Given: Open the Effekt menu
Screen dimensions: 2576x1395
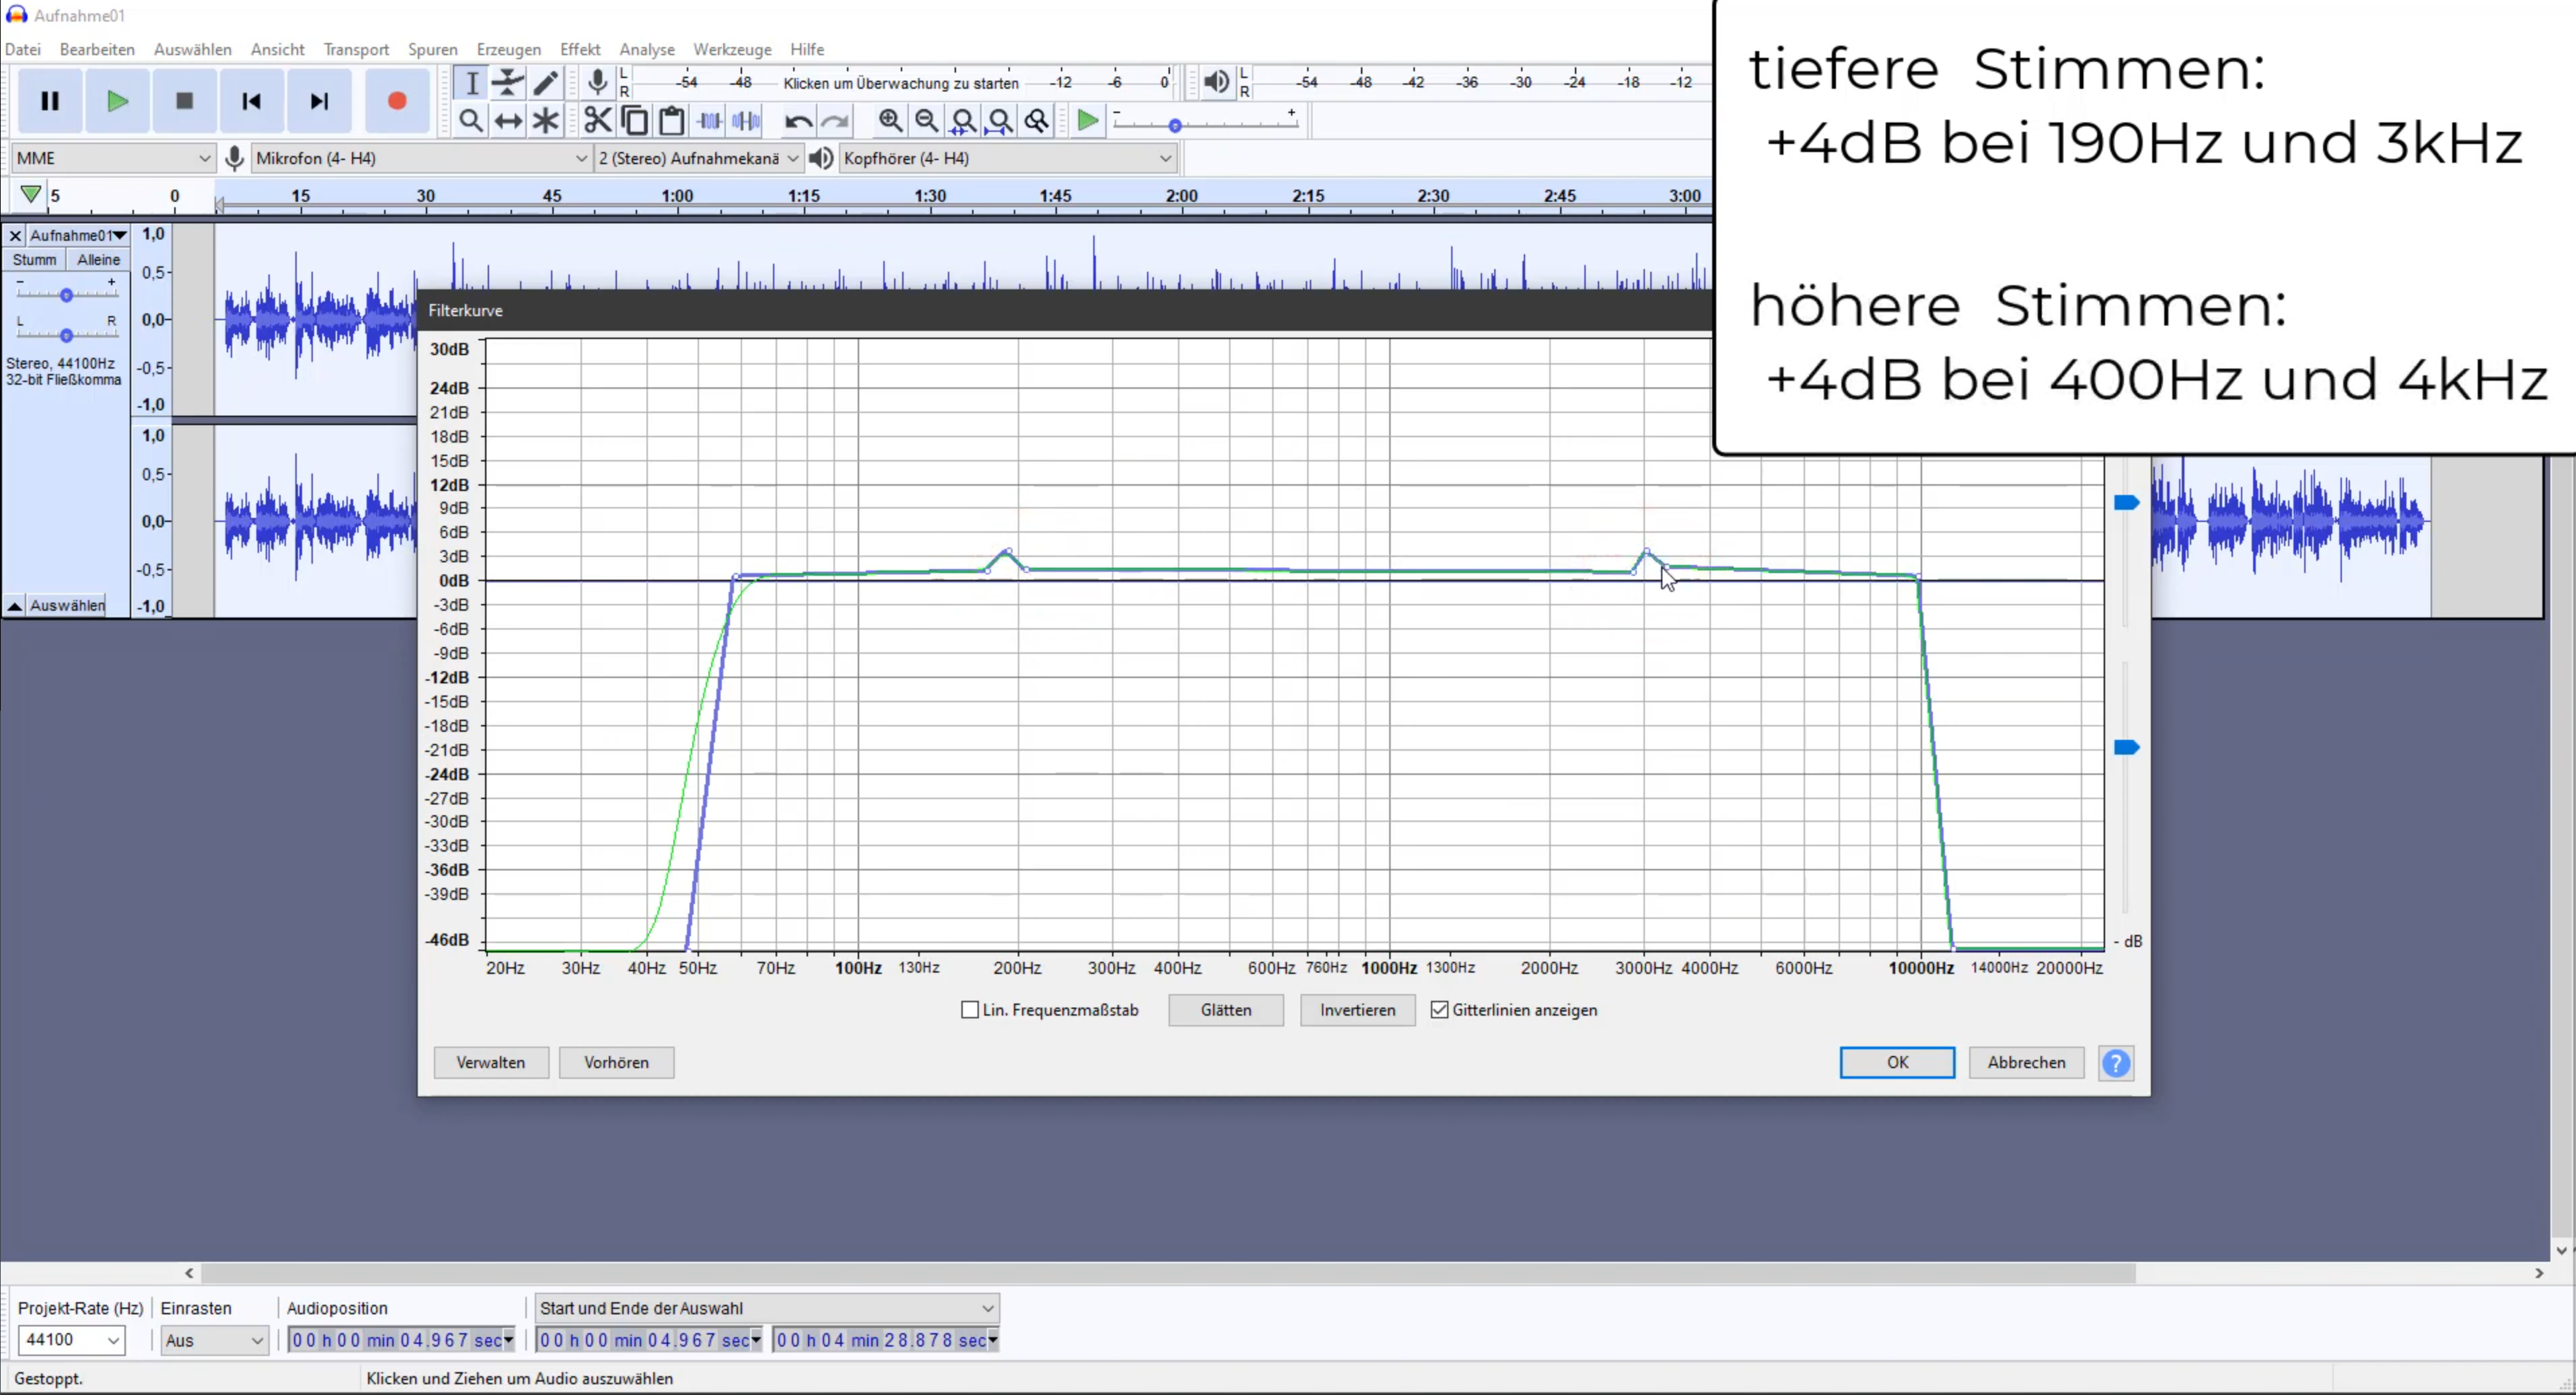Looking at the screenshot, I should tap(579, 49).
